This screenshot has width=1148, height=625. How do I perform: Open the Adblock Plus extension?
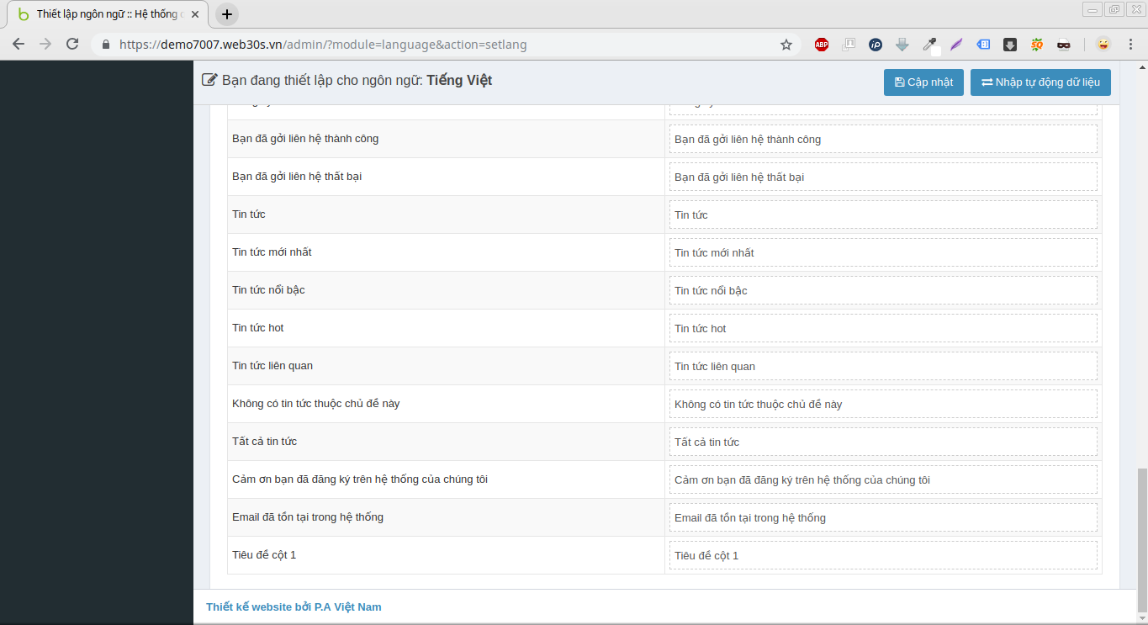(822, 45)
